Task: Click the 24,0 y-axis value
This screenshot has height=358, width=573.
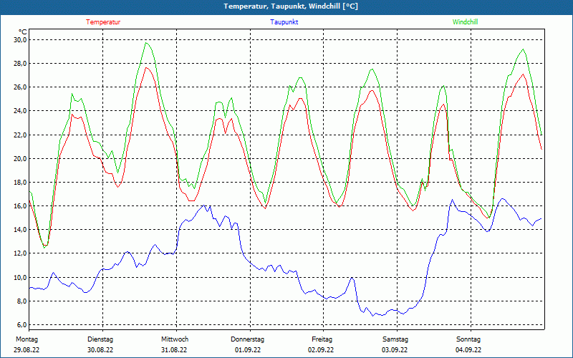Action: pos(20,111)
